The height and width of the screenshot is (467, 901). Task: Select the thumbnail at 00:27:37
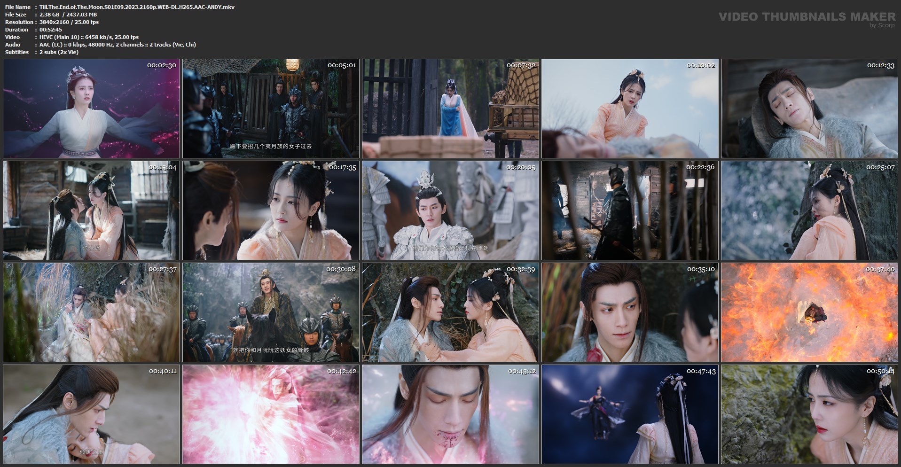pos(92,312)
